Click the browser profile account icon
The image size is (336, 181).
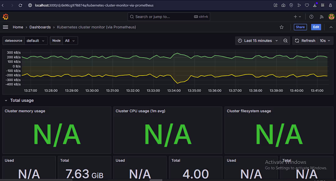pos(331,5)
